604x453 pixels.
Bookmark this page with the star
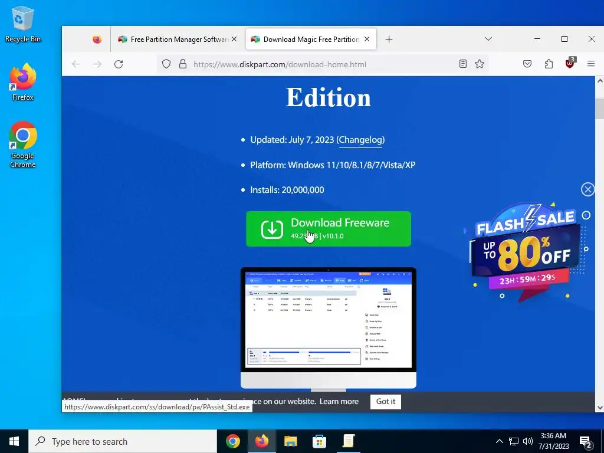click(x=480, y=64)
